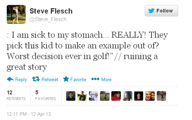Click the Steve Flesch display name
The width and height of the screenshot is (192, 120).
[x=51, y=11]
